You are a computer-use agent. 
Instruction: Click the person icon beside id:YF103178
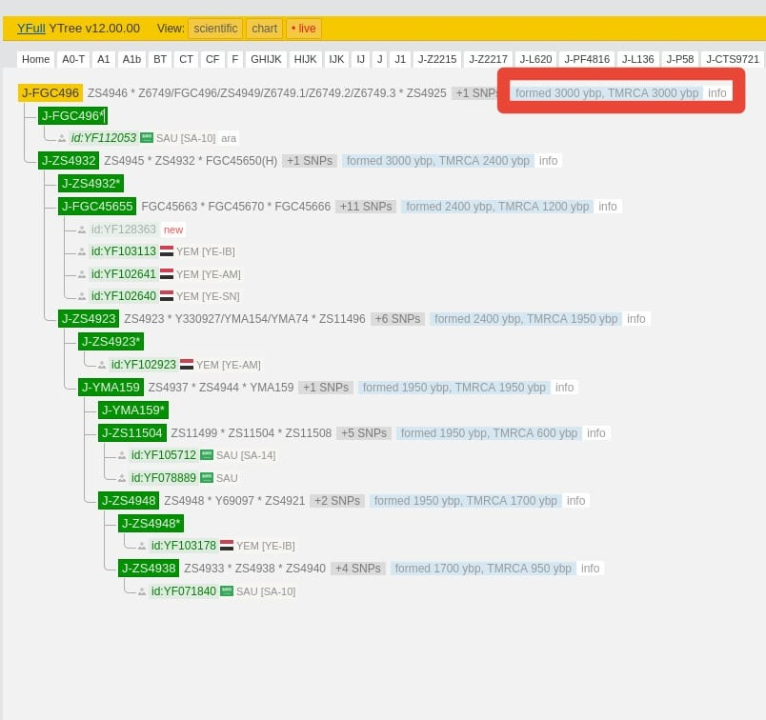pos(142,546)
